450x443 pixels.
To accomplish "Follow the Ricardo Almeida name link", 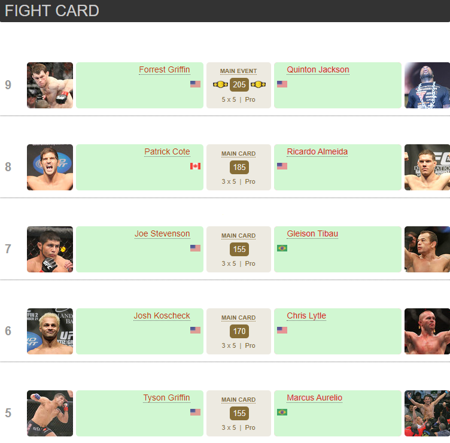I will point(317,151).
